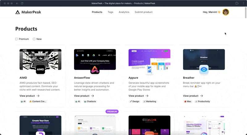Click the browser extensions icon in the title bar
Screen dimensions: 247x135
237,3
